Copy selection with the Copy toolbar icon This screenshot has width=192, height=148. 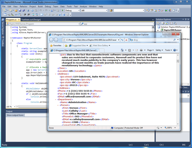coord(32,11)
